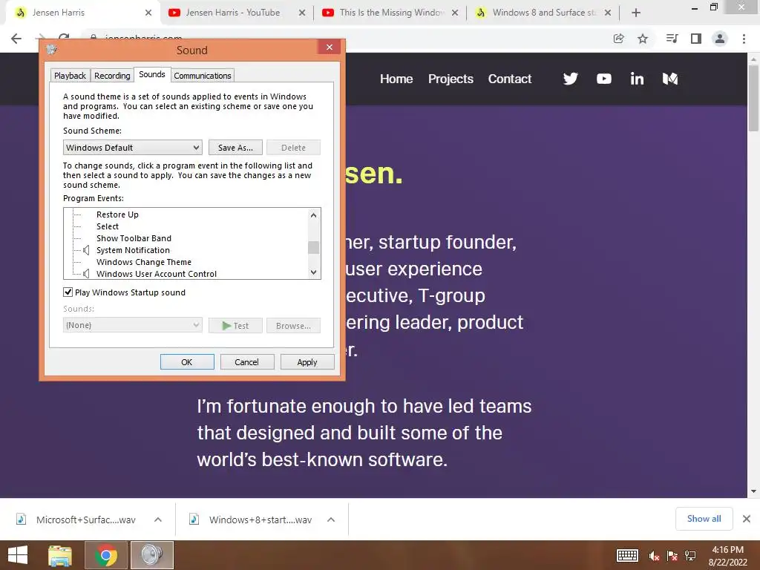Click the Chrome taskbar icon
The height and width of the screenshot is (570, 760).
[106, 555]
